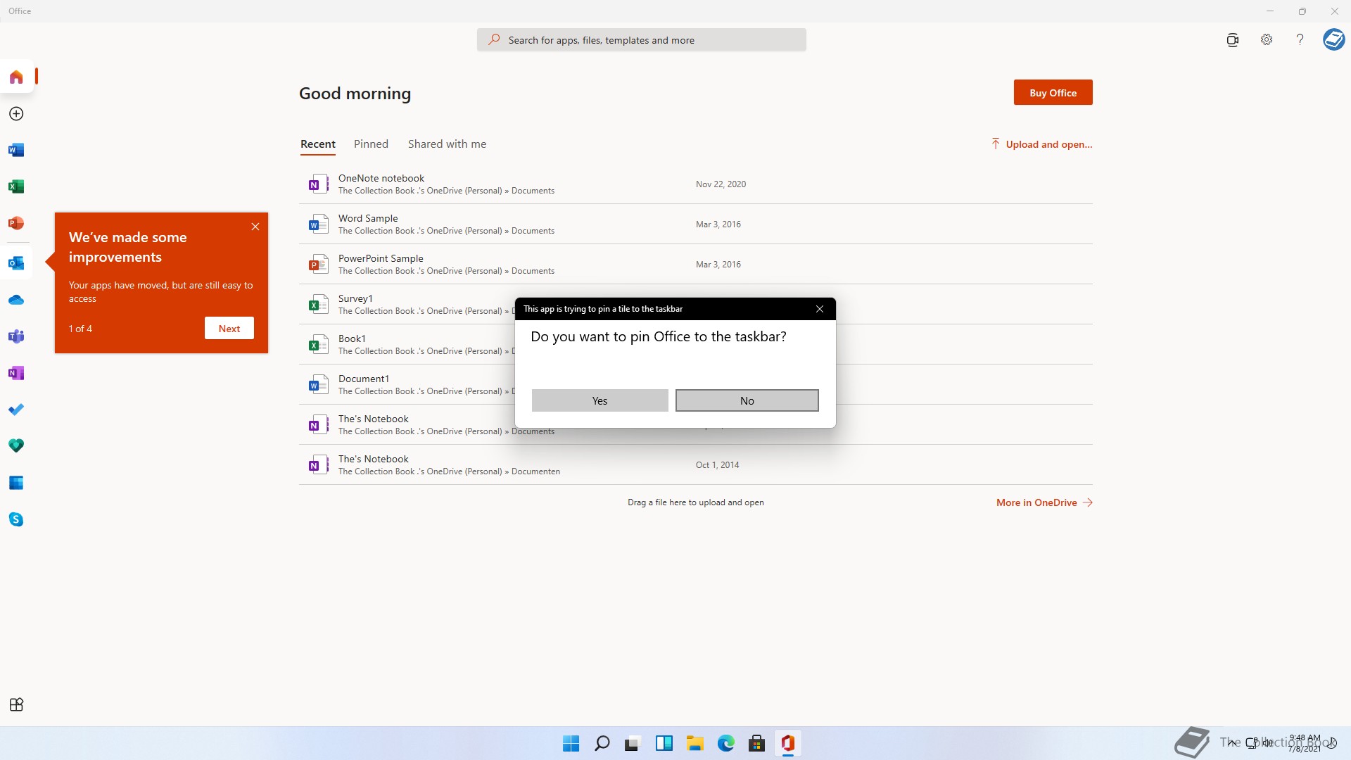Open File Explorer on the taskbar
The height and width of the screenshot is (760, 1351).
click(694, 743)
